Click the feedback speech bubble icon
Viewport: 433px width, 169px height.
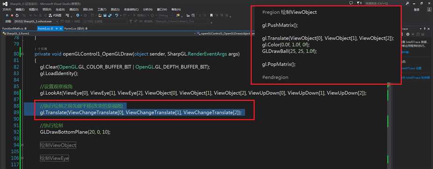[x=351, y=3]
